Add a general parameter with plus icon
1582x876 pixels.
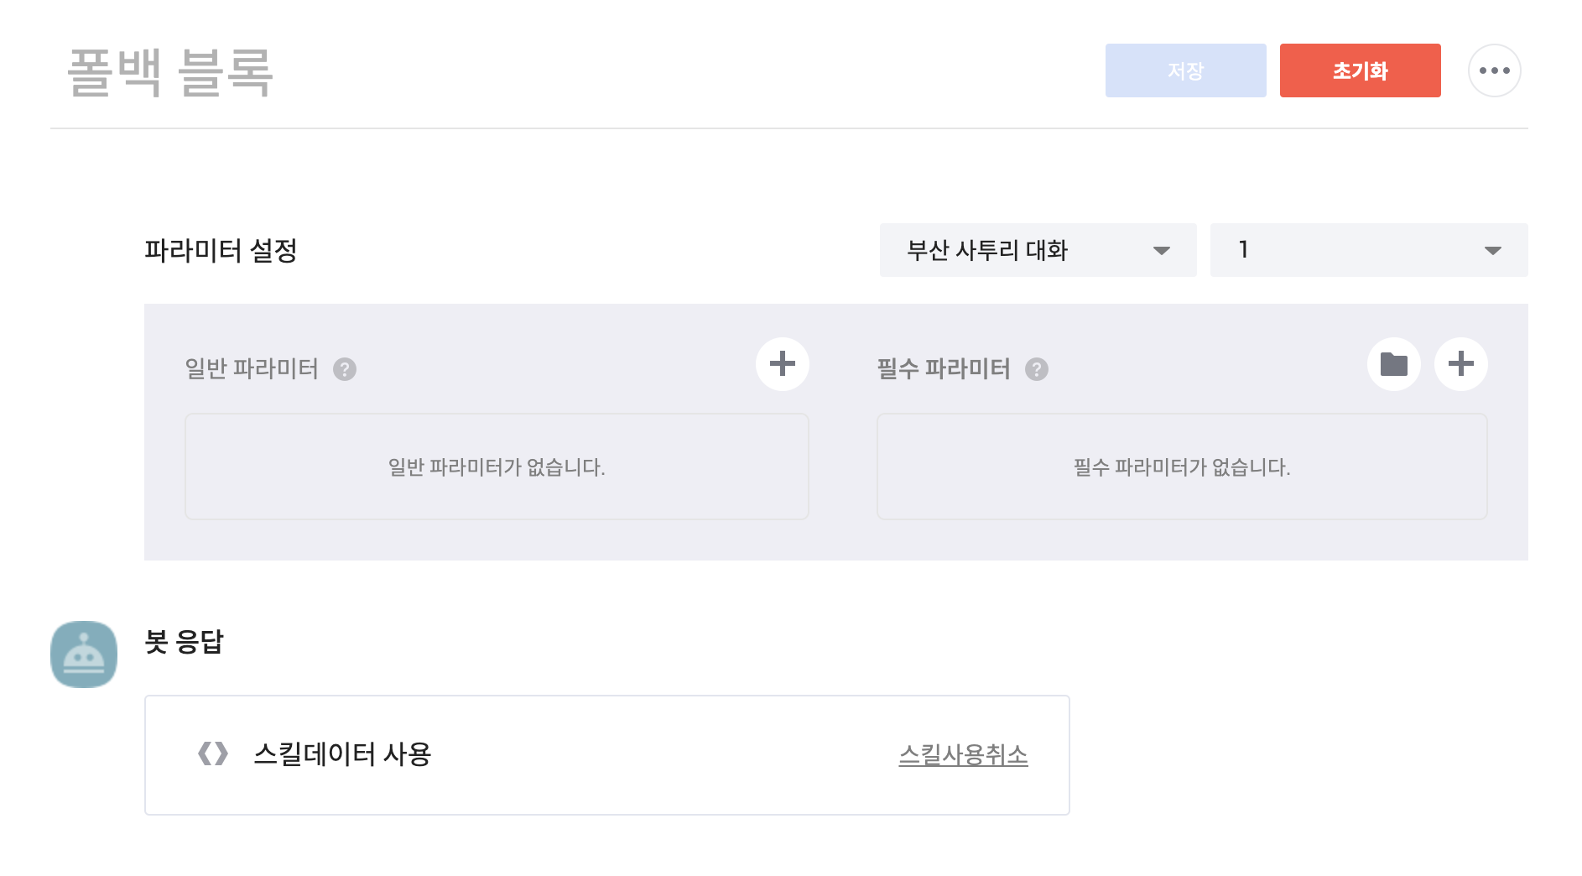pyautogui.click(x=782, y=364)
